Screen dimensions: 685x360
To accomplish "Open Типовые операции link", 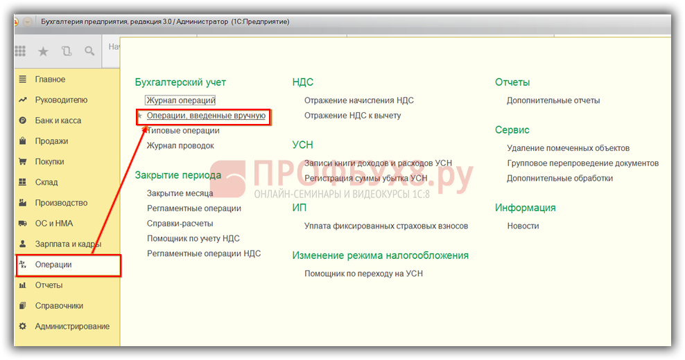I will point(183,130).
